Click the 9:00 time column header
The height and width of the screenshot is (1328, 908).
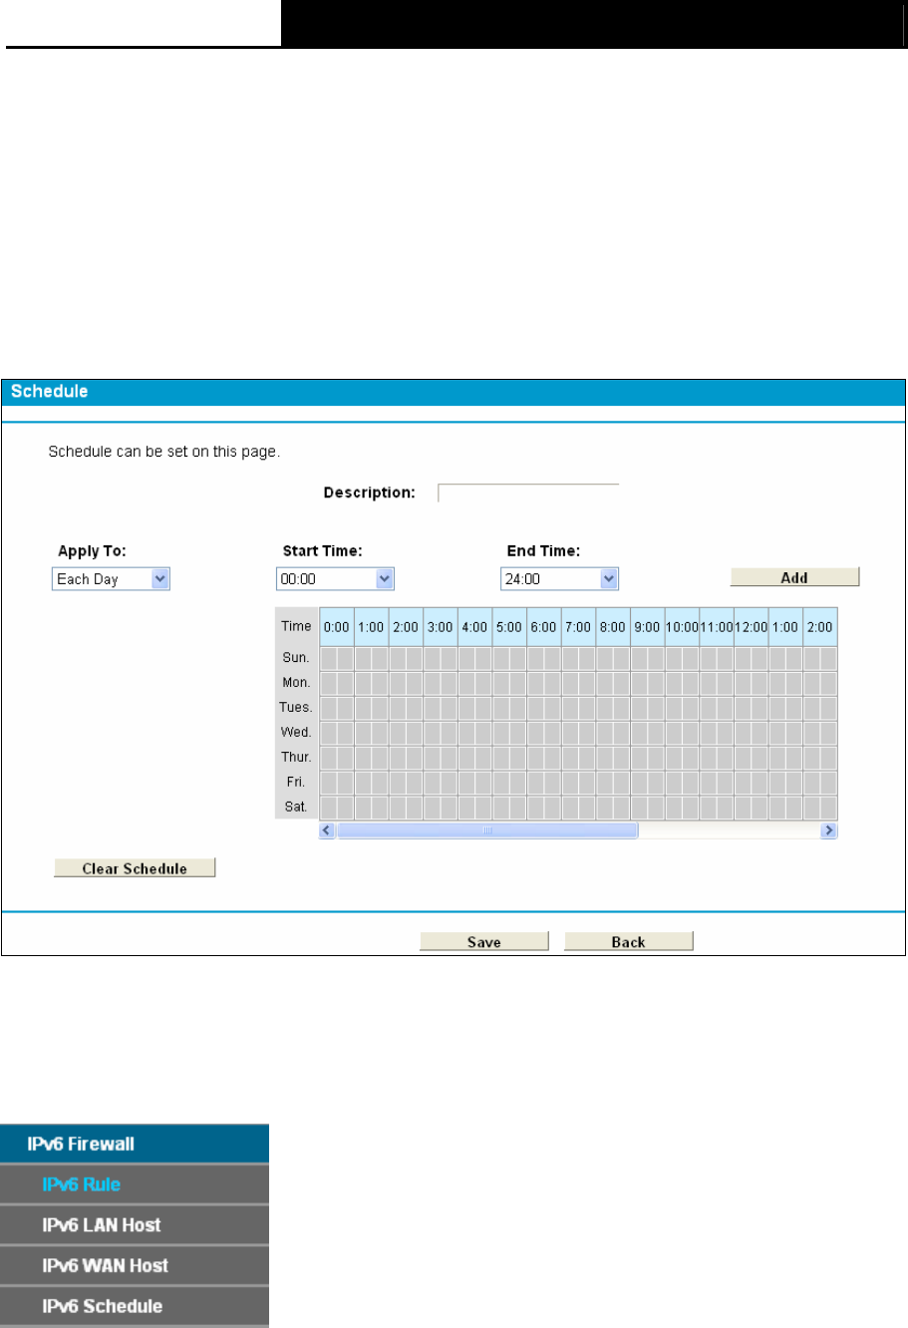coord(648,627)
